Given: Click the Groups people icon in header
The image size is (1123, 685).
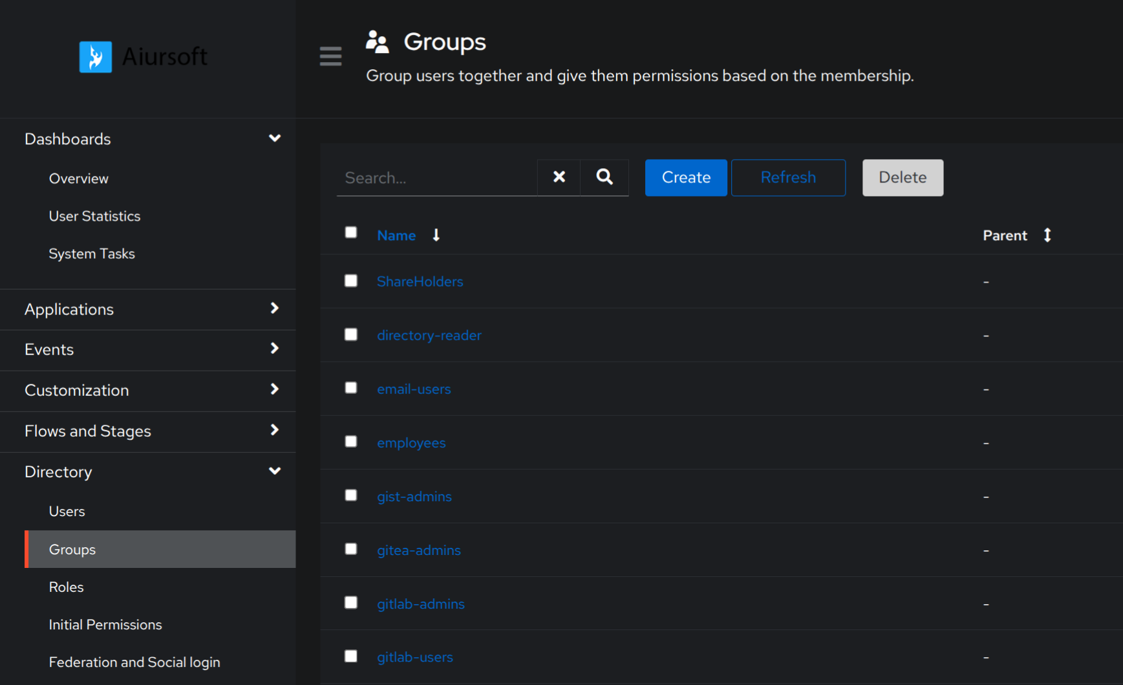Looking at the screenshot, I should tap(378, 42).
